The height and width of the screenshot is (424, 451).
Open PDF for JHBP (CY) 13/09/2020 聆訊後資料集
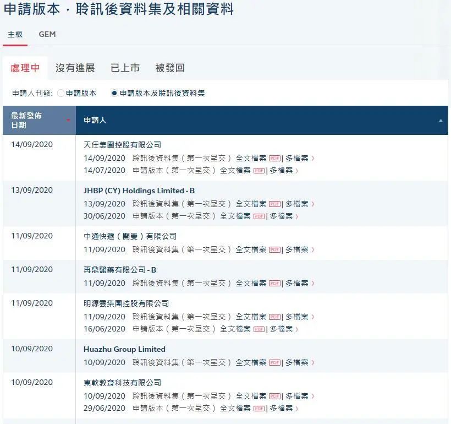[x=274, y=204]
